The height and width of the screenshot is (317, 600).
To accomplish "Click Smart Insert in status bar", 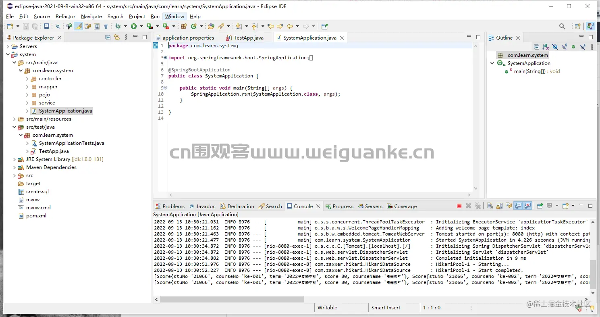I will click(386, 308).
